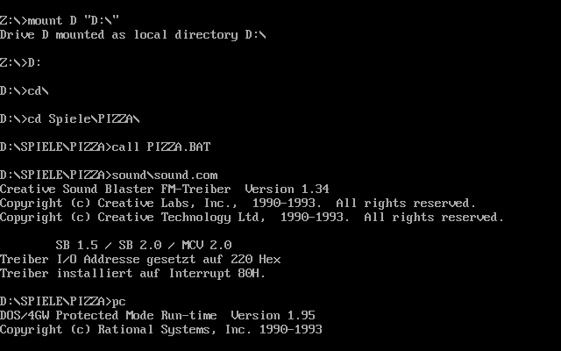Click 'Creative Technology Ltd' copyright line
561x351 pixels.
coord(252,217)
